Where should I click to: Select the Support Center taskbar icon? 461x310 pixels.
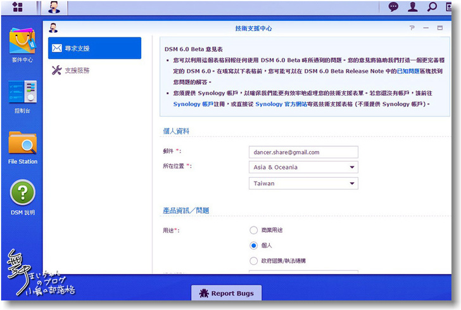(54, 8)
